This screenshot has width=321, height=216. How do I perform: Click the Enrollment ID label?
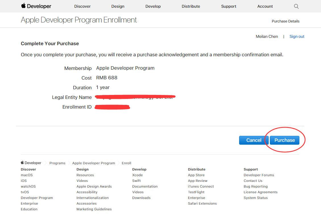77,107
